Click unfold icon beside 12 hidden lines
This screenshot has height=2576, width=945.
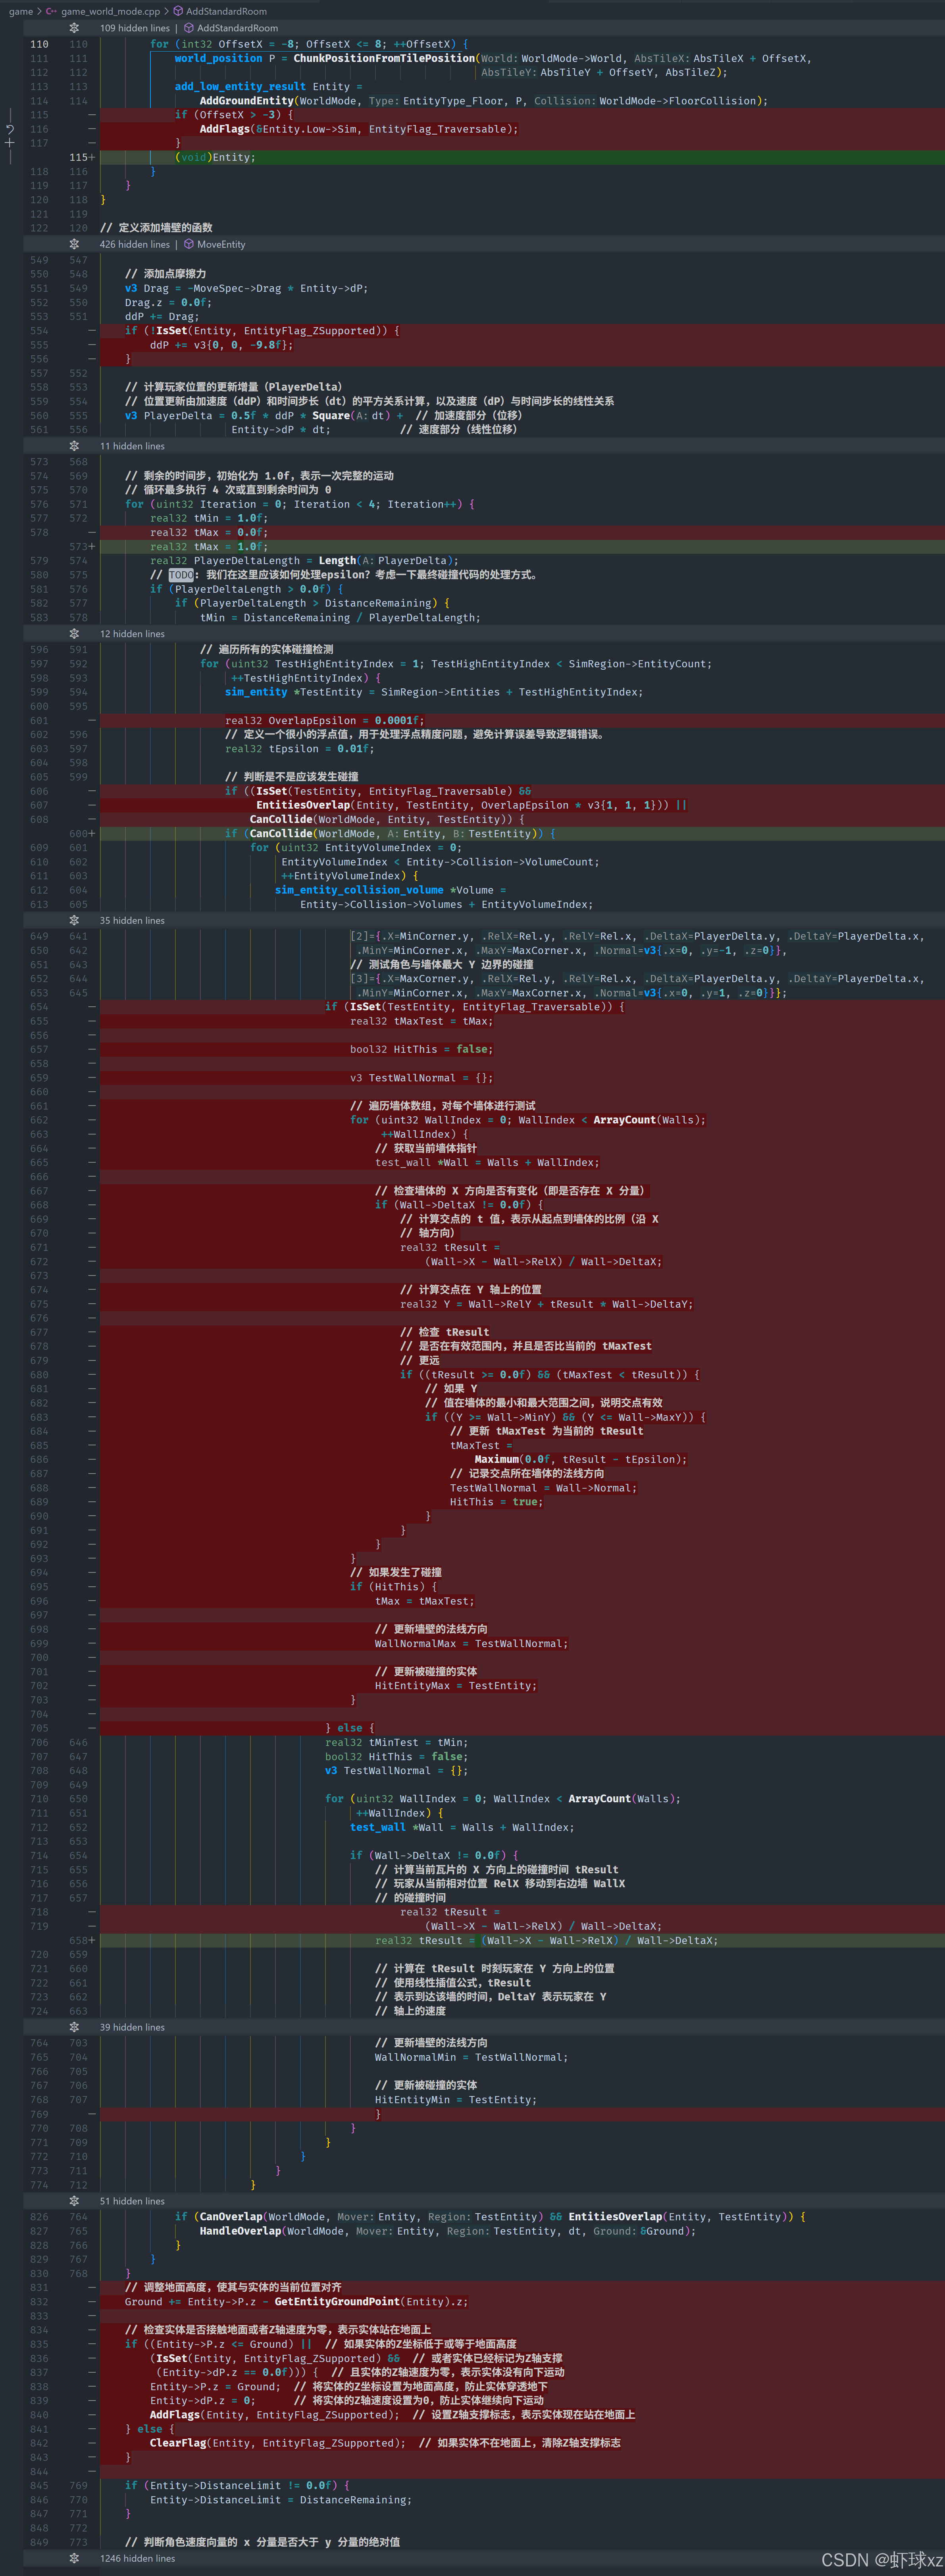[74, 634]
